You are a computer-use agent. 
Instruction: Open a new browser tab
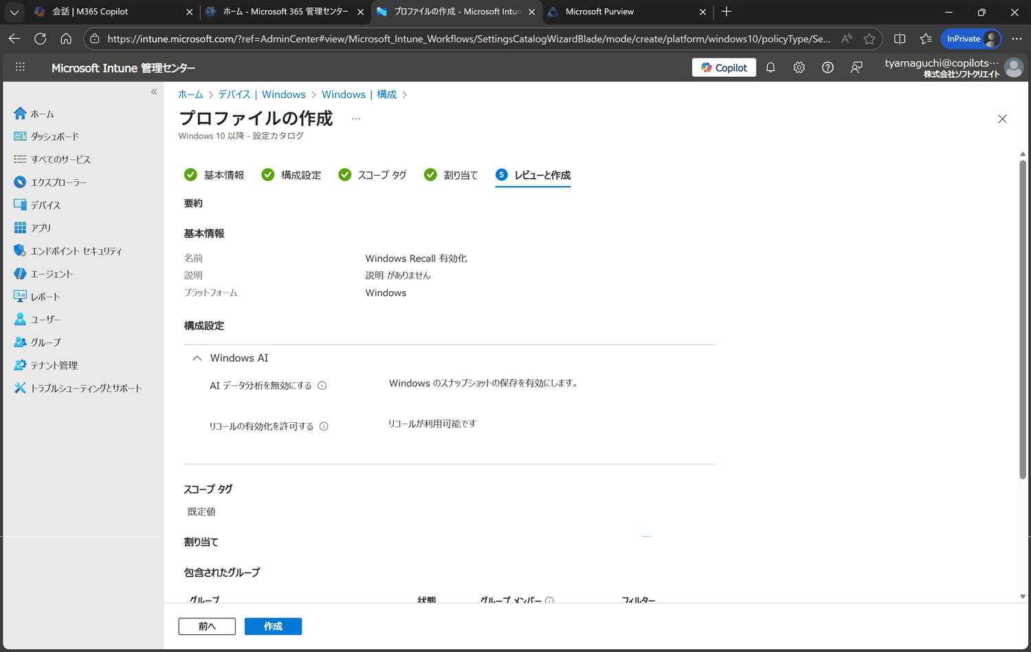(x=727, y=12)
